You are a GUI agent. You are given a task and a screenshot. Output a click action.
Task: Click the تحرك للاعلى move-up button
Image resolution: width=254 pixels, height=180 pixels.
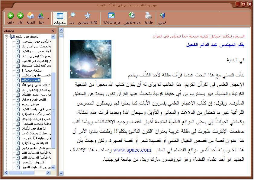pyautogui.click(x=132, y=18)
